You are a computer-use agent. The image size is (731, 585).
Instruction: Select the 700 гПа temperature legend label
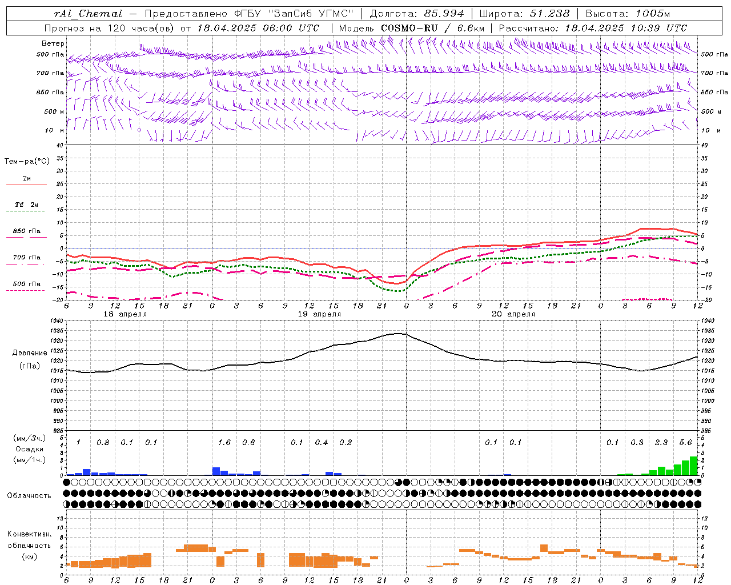coord(27,258)
